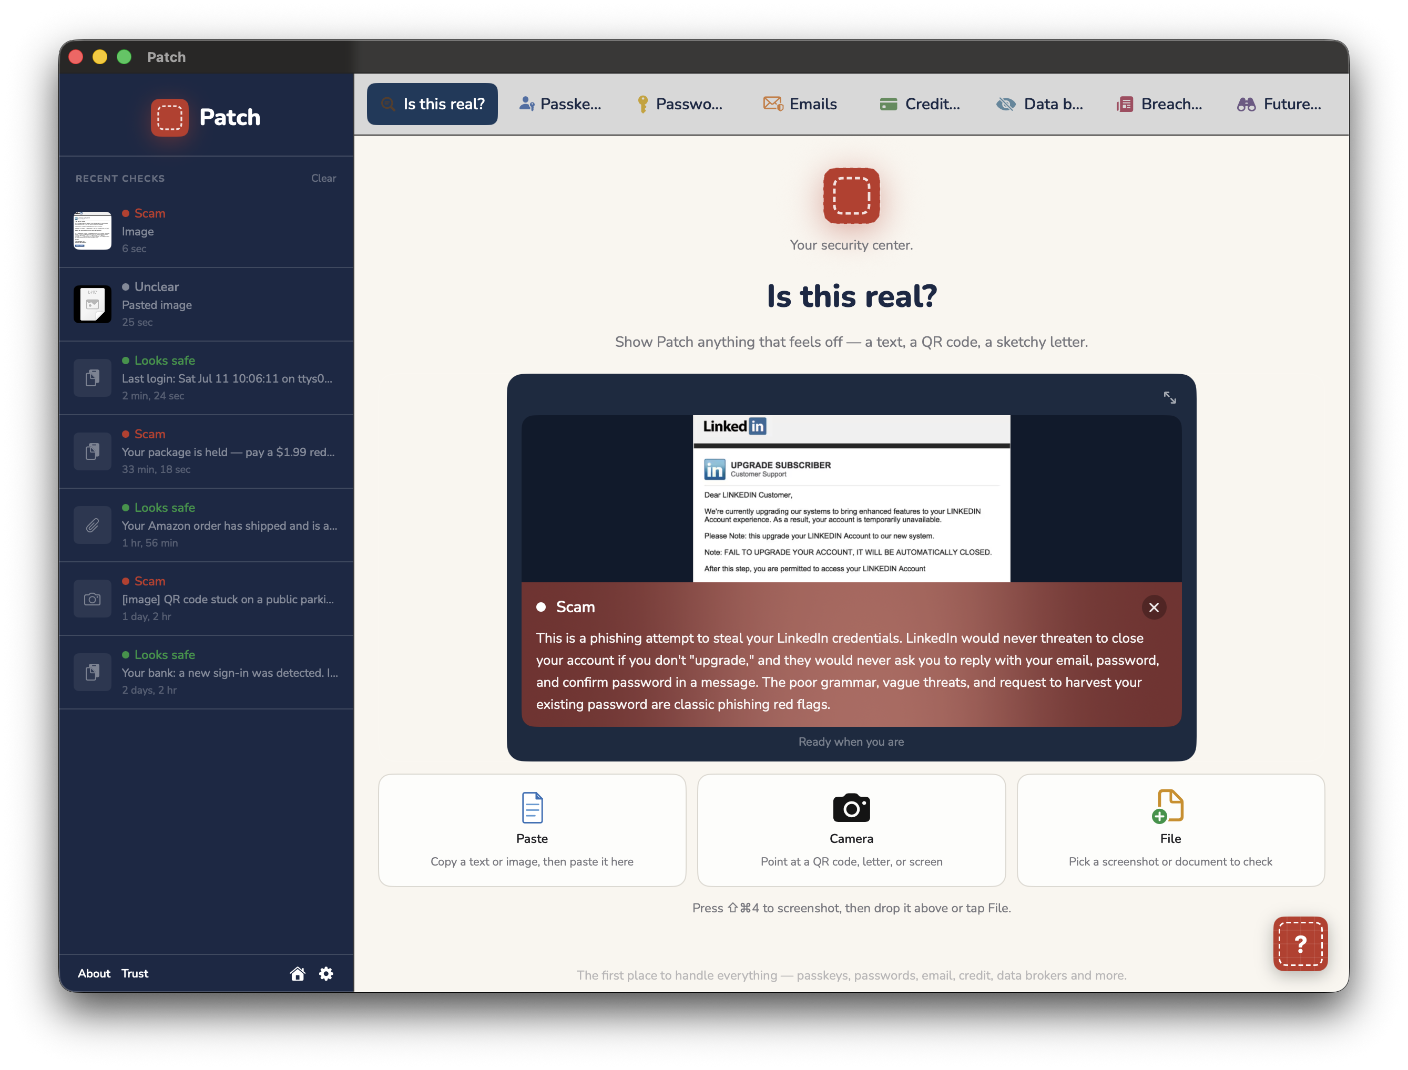Open the Unclear pasted image thumbnail
The image size is (1408, 1070).
(93, 304)
